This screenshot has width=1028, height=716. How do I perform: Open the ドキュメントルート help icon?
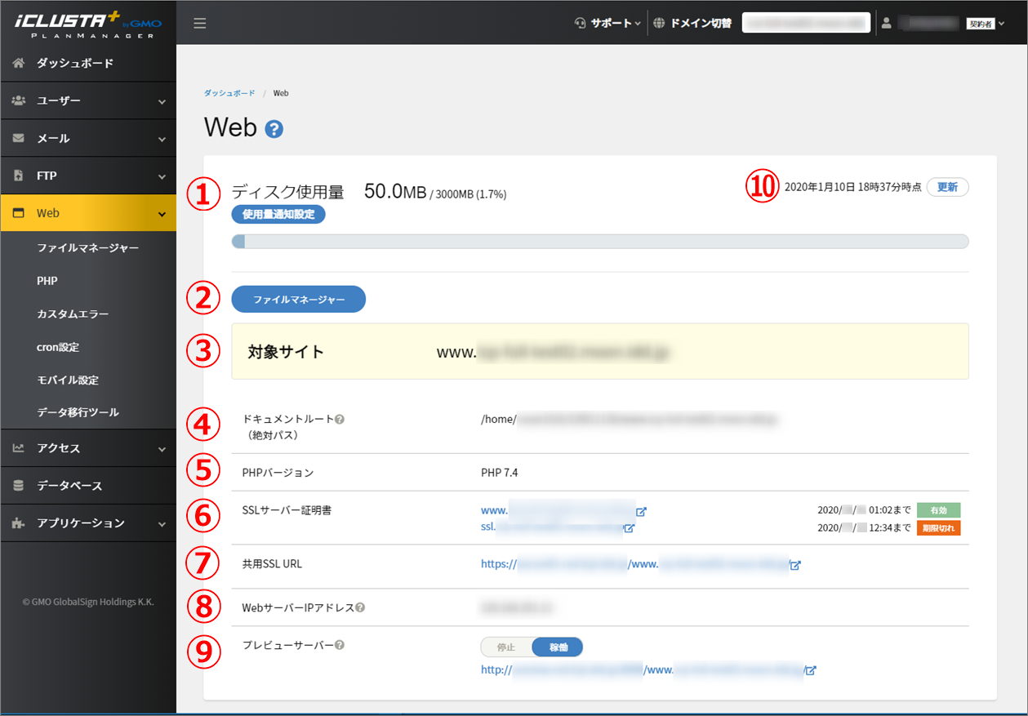pos(338,418)
